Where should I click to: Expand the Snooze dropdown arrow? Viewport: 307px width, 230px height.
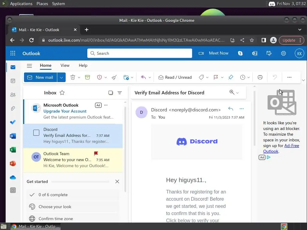pyautogui.click(x=249, y=78)
